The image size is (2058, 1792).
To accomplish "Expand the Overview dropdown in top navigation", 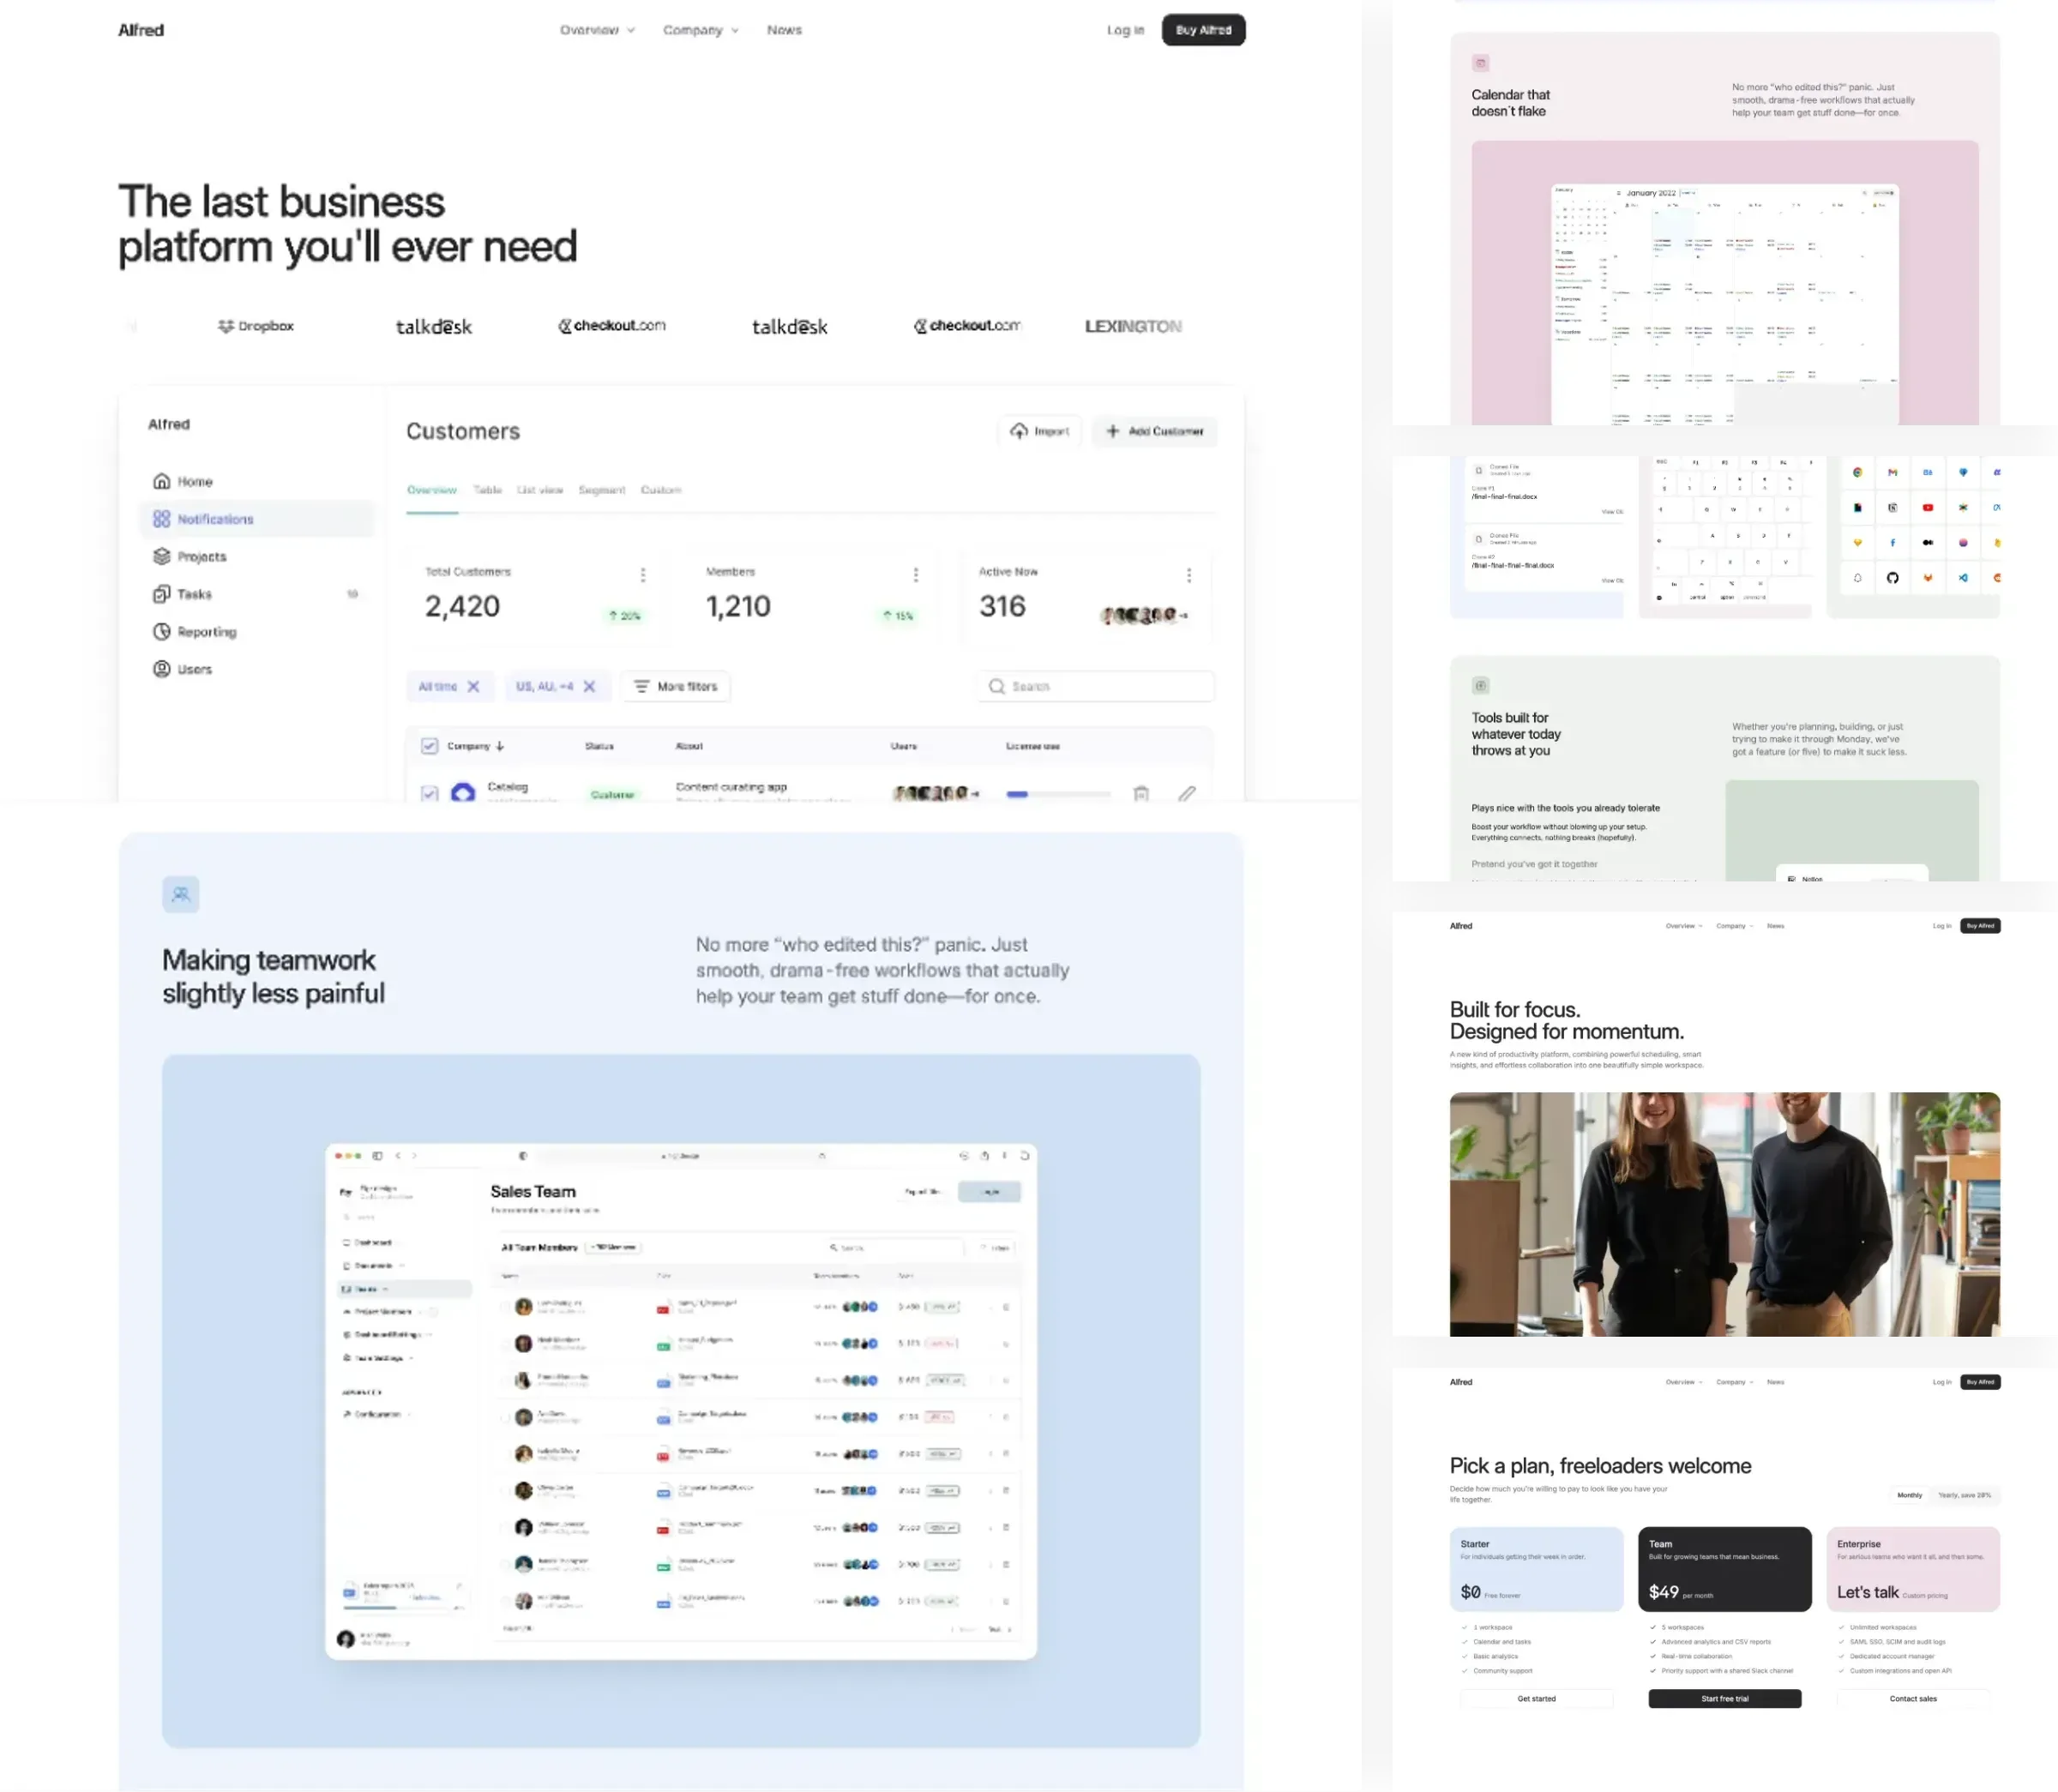I will [x=597, y=30].
